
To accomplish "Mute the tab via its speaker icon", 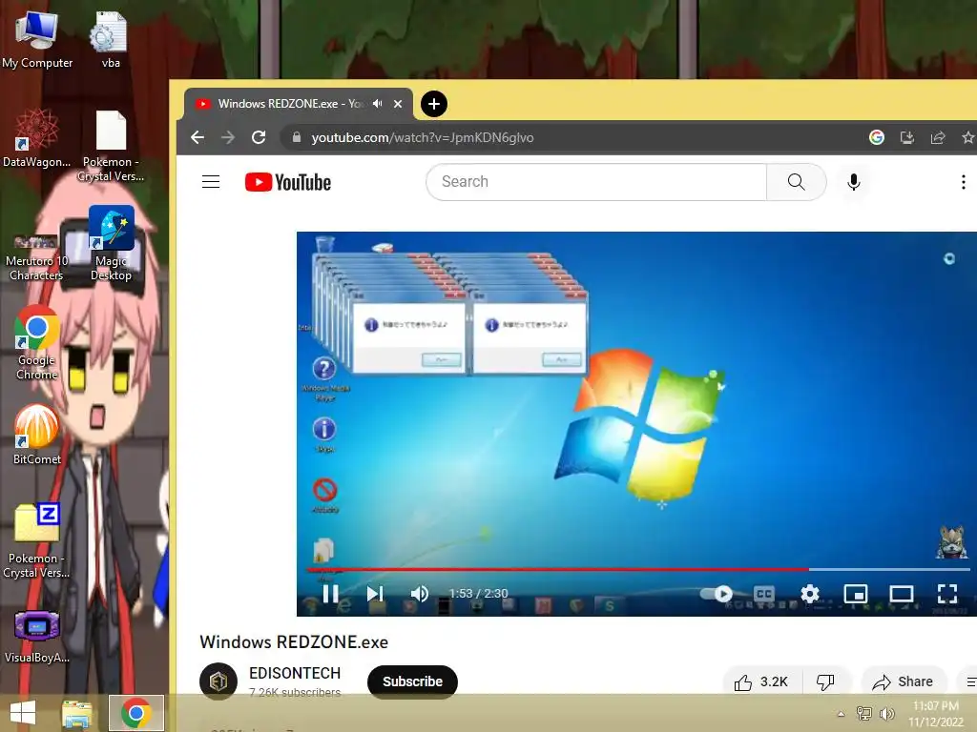I will click(x=377, y=104).
